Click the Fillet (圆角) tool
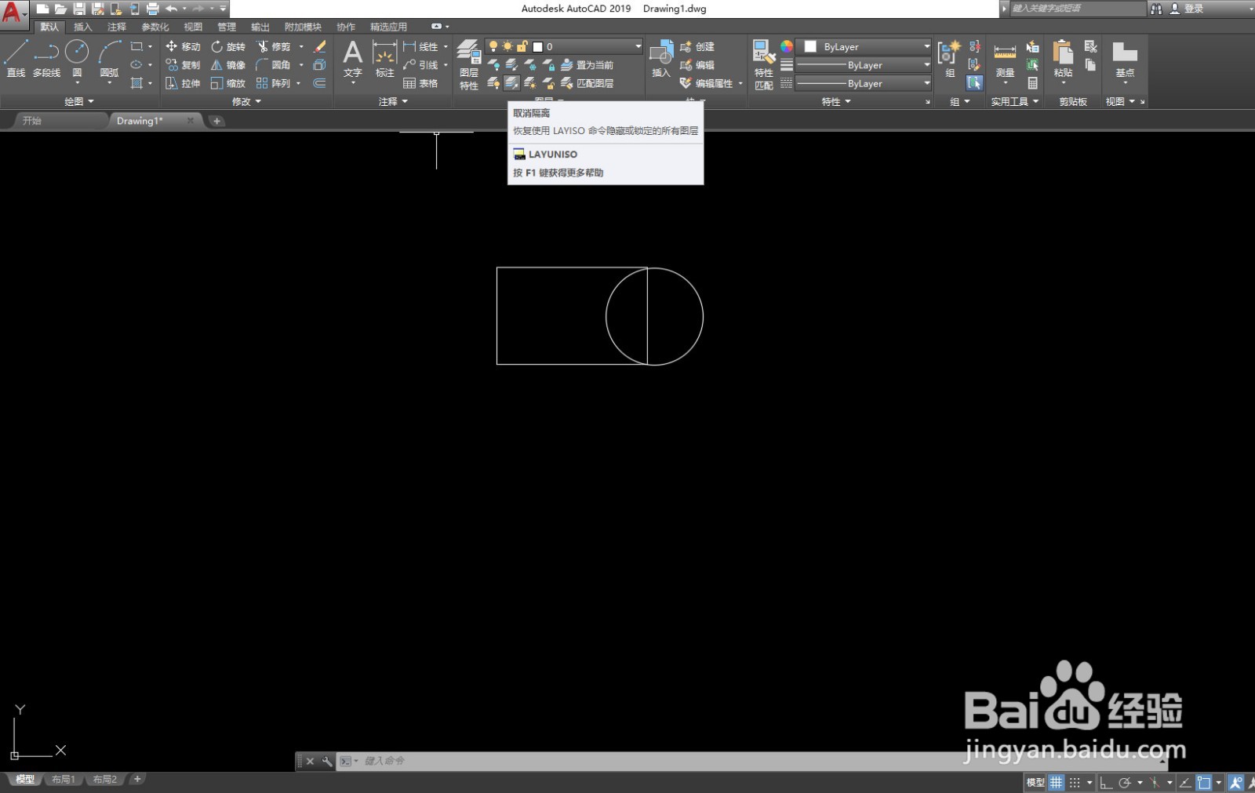This screenshot has width=1255, height=793. point(273,65)
